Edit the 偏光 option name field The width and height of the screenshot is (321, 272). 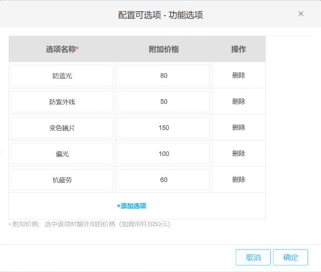point(62,154)
